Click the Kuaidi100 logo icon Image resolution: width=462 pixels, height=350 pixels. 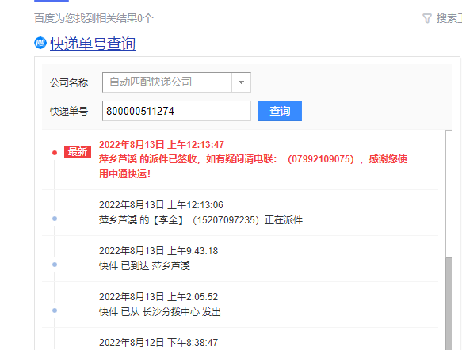tap(40, 43)
